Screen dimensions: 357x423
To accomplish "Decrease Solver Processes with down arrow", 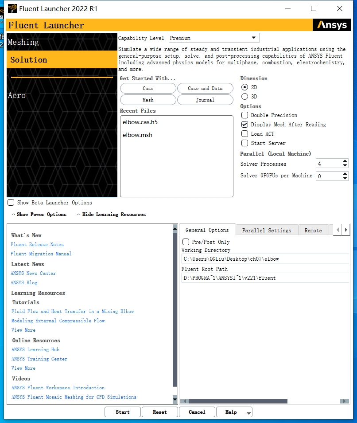I will point(345,165).
